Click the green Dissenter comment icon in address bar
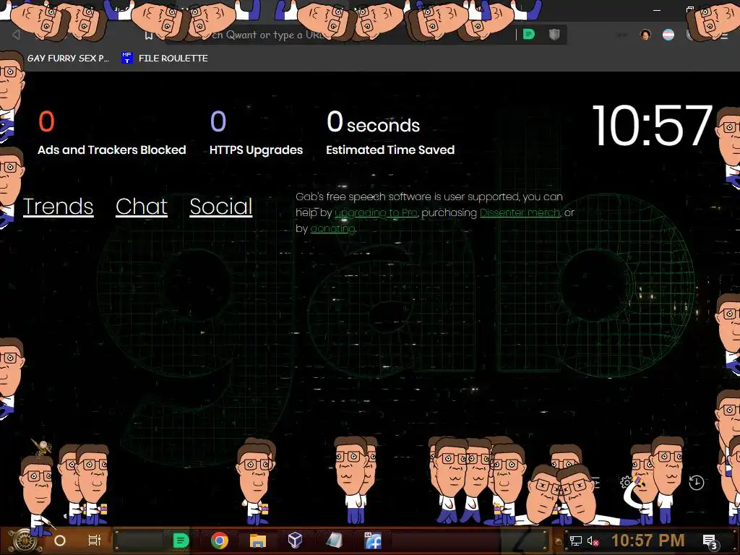 click(528, 35)
